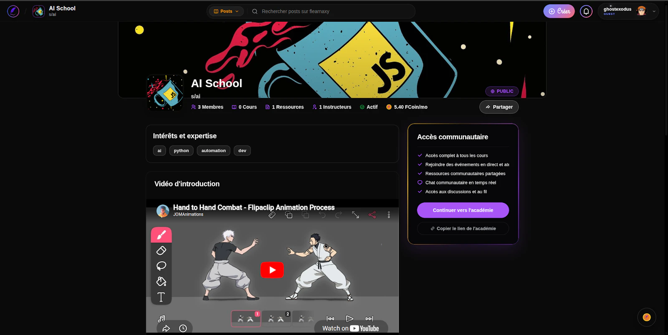
Task: View the 1 Ressources stat
Action: click(284, 107)
